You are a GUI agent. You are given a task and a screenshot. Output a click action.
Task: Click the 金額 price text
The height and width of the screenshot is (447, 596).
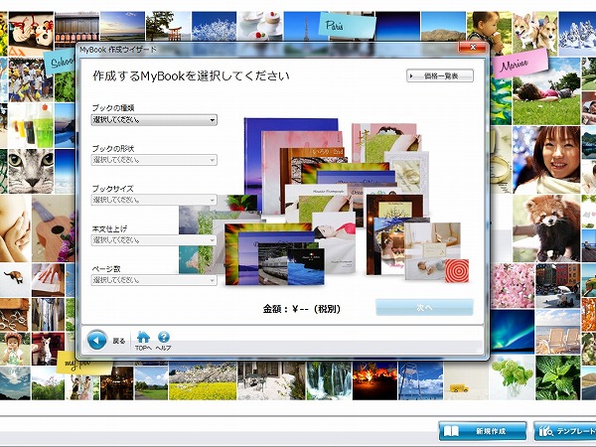pos(302,309)
